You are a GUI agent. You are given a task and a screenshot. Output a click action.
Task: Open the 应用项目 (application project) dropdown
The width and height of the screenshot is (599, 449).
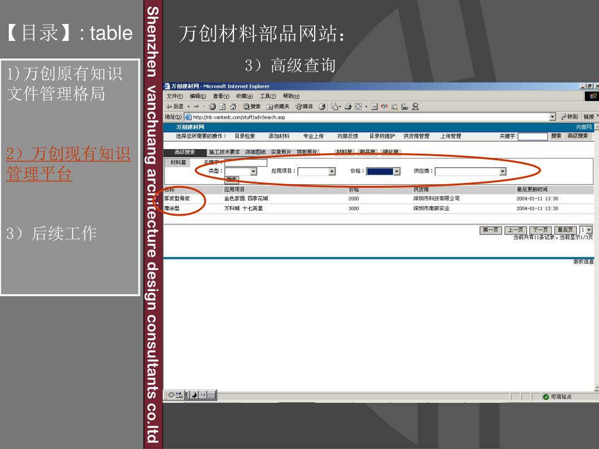[332, 172]
